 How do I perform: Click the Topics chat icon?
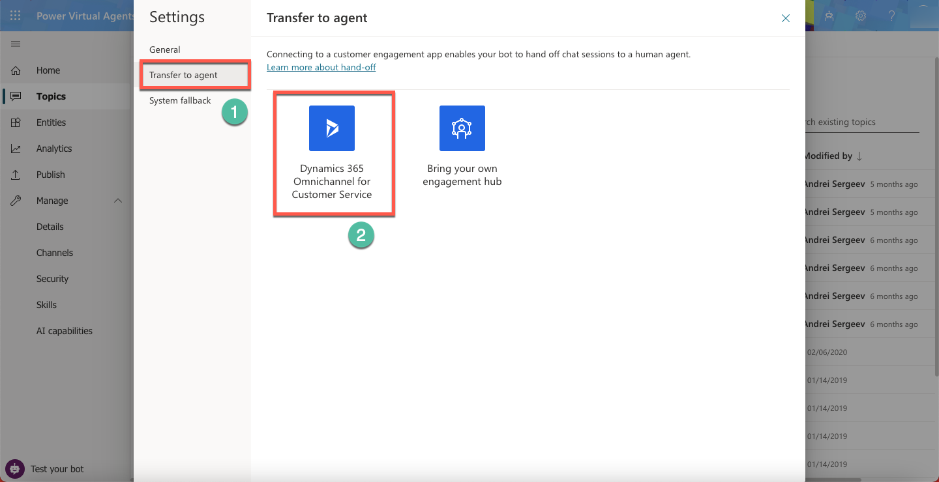click(x=16, y=96)
